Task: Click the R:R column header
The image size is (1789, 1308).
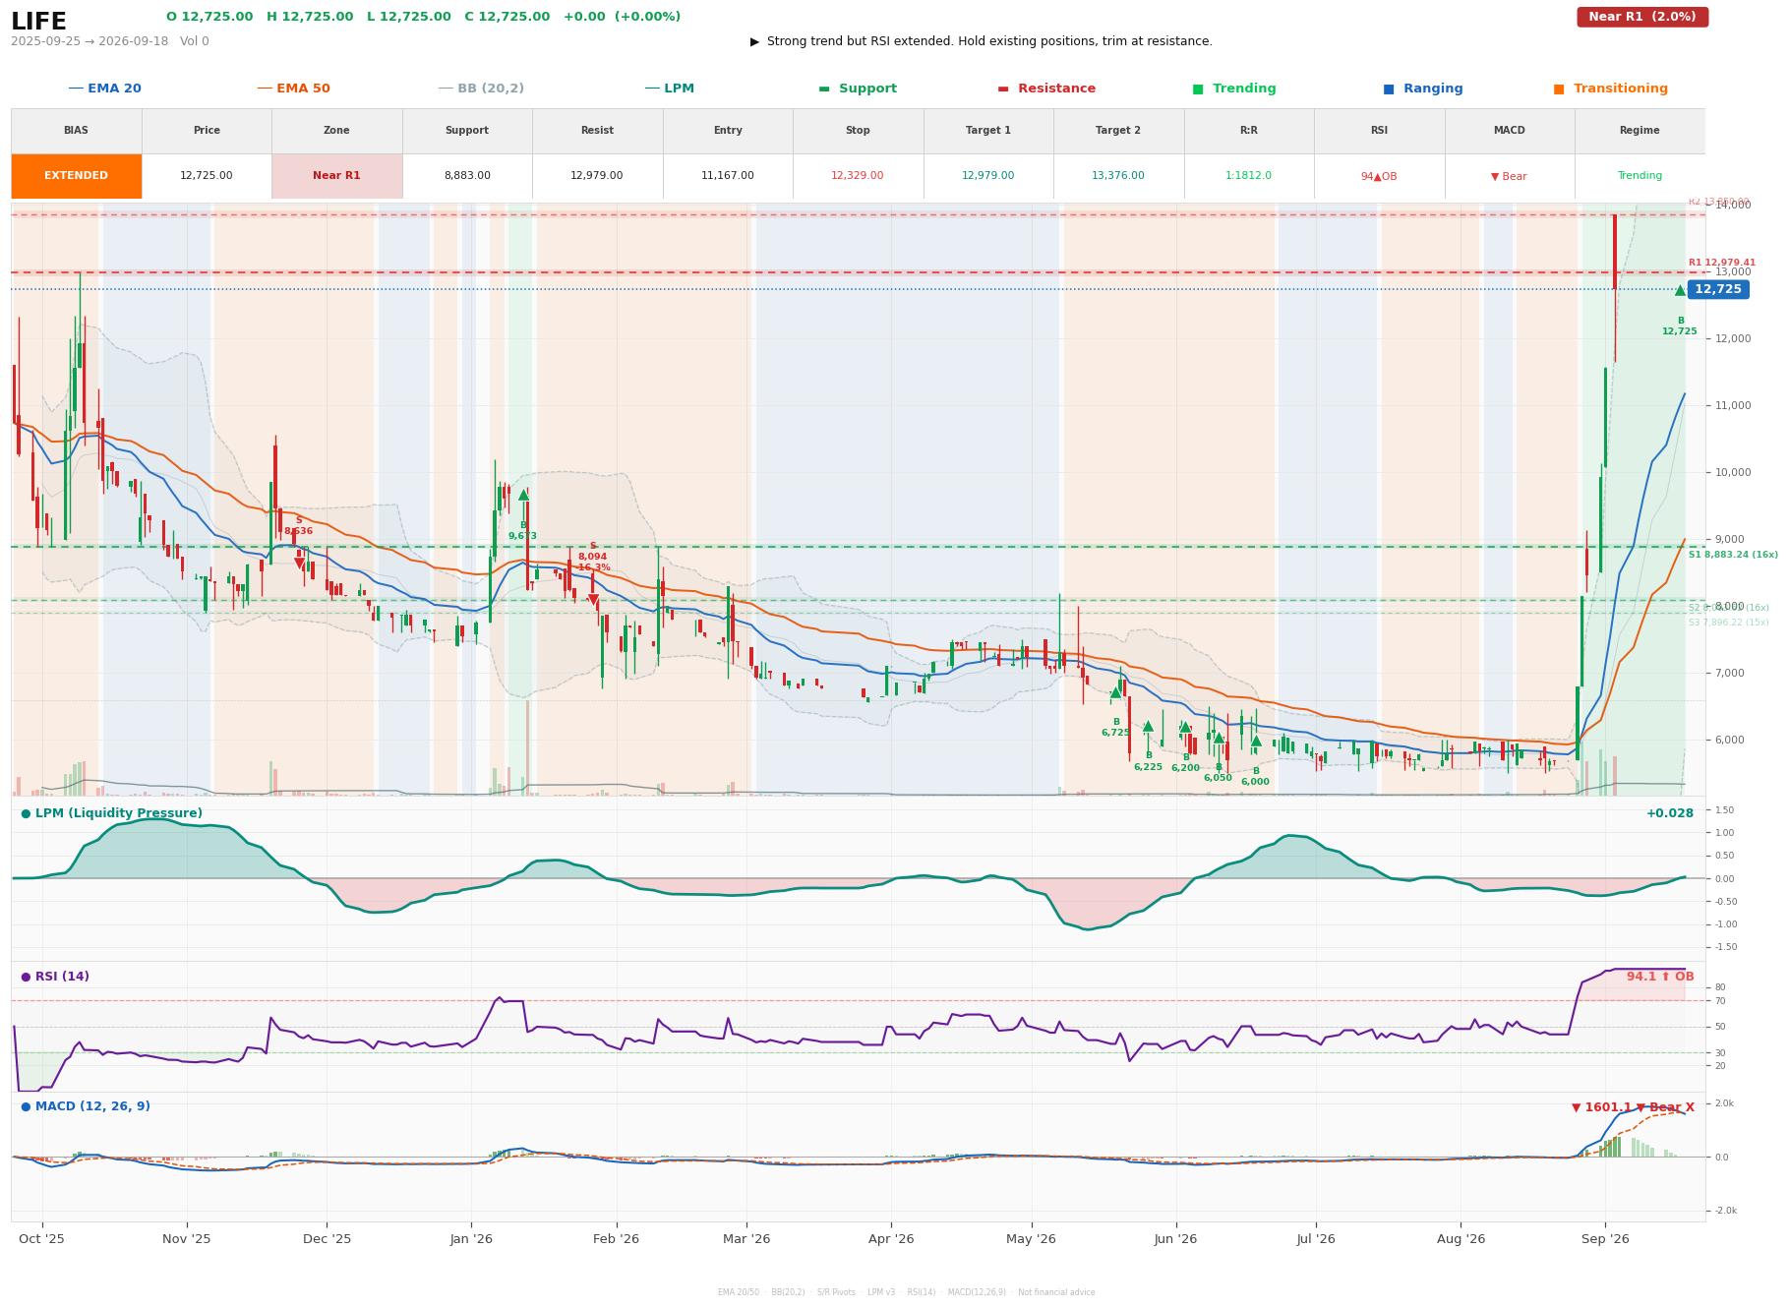Action: tap(1249, 131)
